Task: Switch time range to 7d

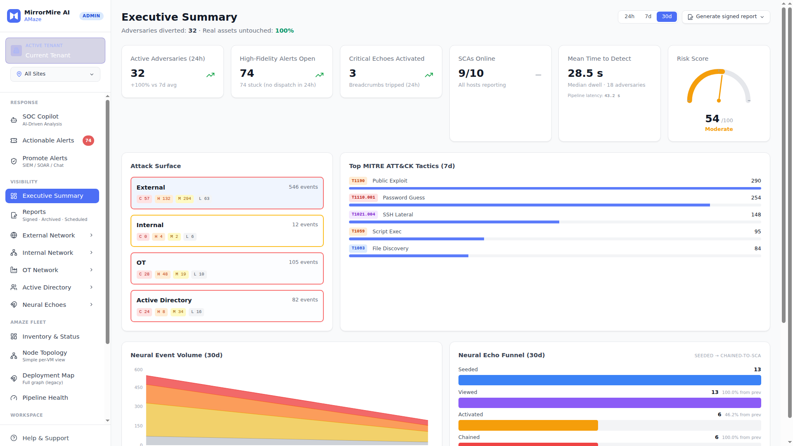Action: click(x=648, y=17)
